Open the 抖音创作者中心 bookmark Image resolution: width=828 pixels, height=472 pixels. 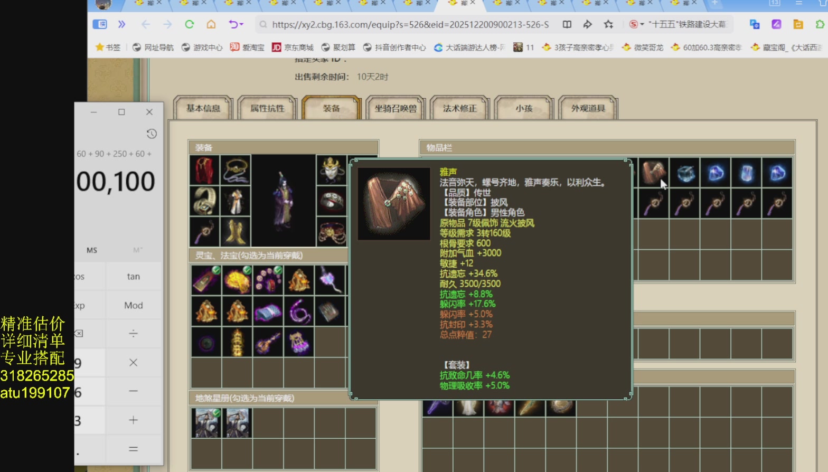pos(394,48)
